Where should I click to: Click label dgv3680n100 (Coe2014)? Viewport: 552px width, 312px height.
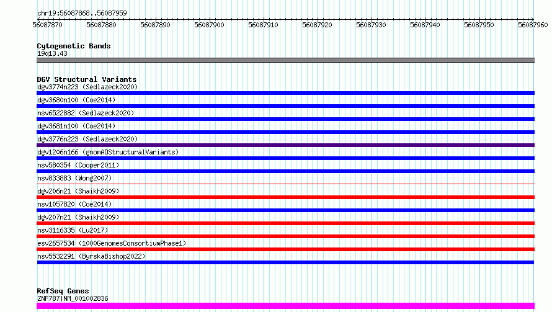click(x=76, y=100)
